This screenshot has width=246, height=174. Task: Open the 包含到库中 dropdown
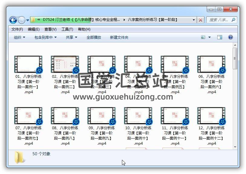[x=45, y=38]
